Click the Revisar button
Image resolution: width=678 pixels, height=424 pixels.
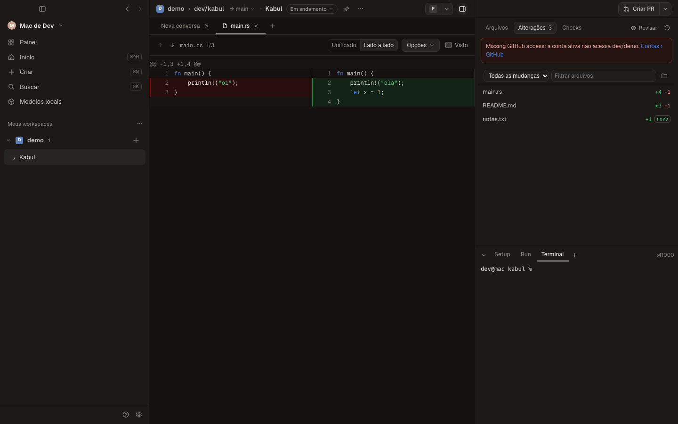[644, 28]
